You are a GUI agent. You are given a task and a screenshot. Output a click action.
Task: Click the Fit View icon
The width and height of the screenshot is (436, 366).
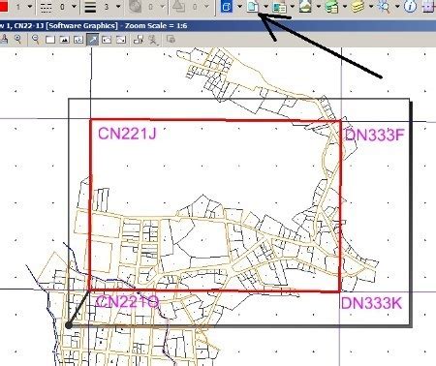[64, 40]
